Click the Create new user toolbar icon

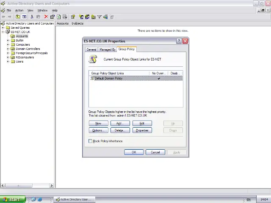tap(81, 17)
